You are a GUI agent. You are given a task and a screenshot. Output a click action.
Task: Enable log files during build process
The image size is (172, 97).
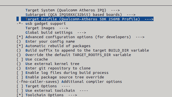pos(20,73)
